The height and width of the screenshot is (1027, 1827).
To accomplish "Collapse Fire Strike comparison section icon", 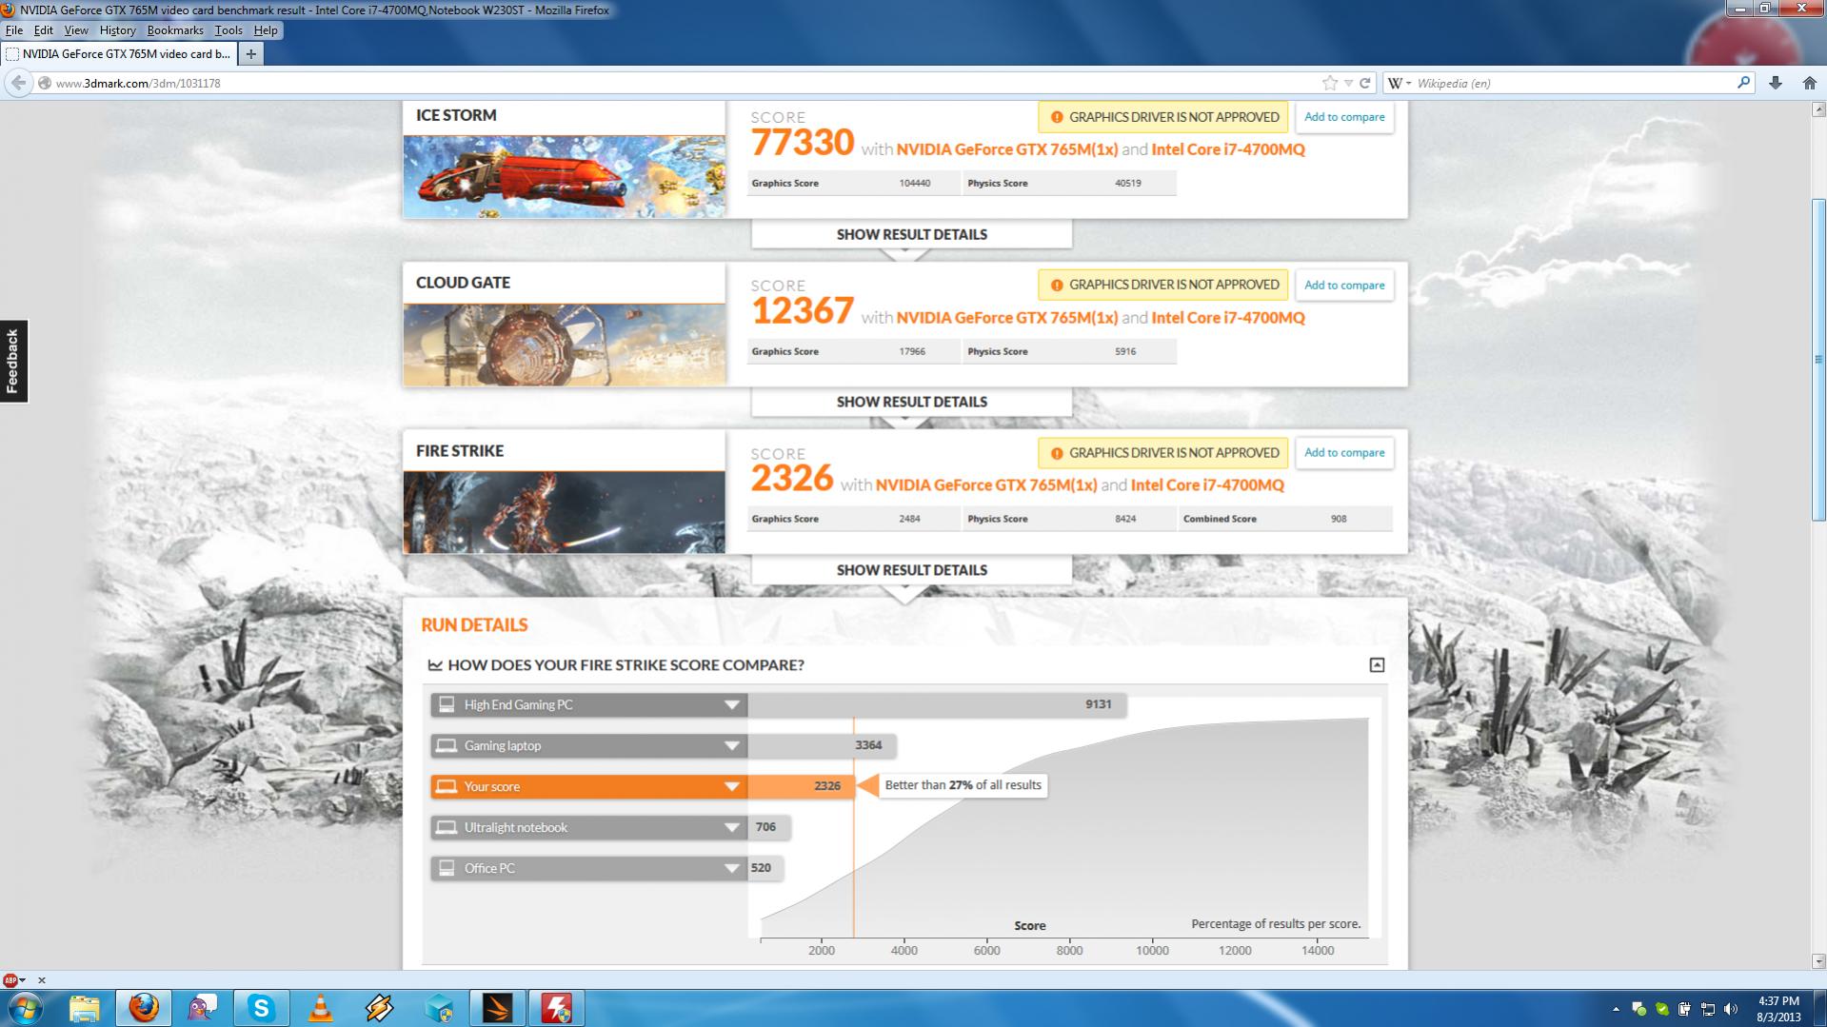I will click(x=1377, y=665).
